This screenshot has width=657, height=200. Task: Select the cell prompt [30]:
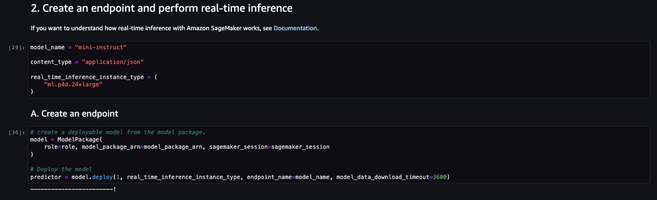17,133
